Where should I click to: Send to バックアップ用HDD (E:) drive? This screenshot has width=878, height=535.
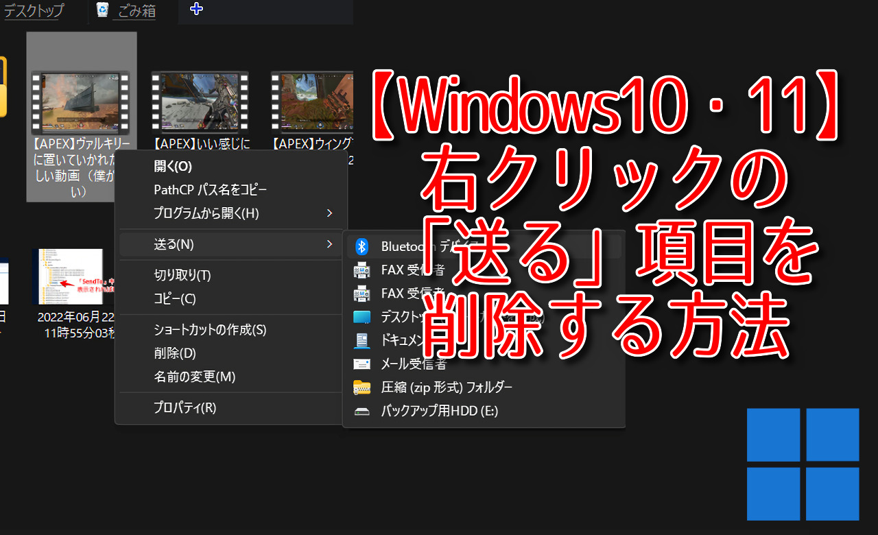(484, 411)
